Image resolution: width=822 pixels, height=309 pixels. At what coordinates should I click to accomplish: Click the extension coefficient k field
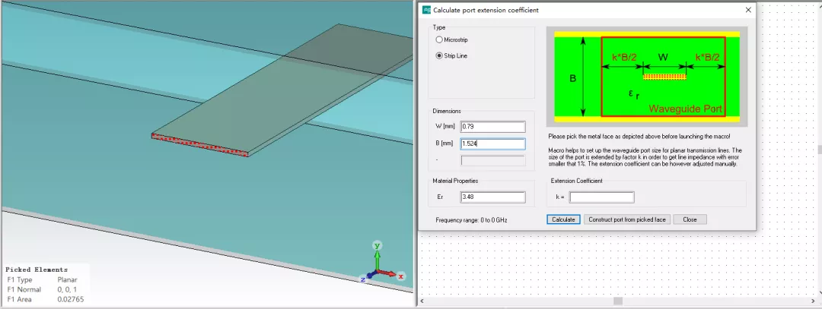click(x=602, y=197)
